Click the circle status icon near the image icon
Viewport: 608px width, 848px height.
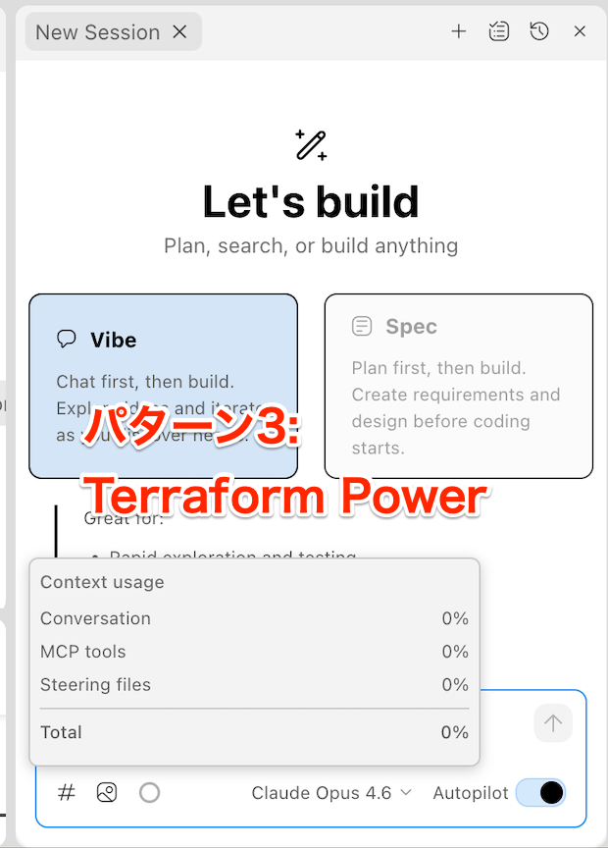pyautogui.click(x=148, y=792)
